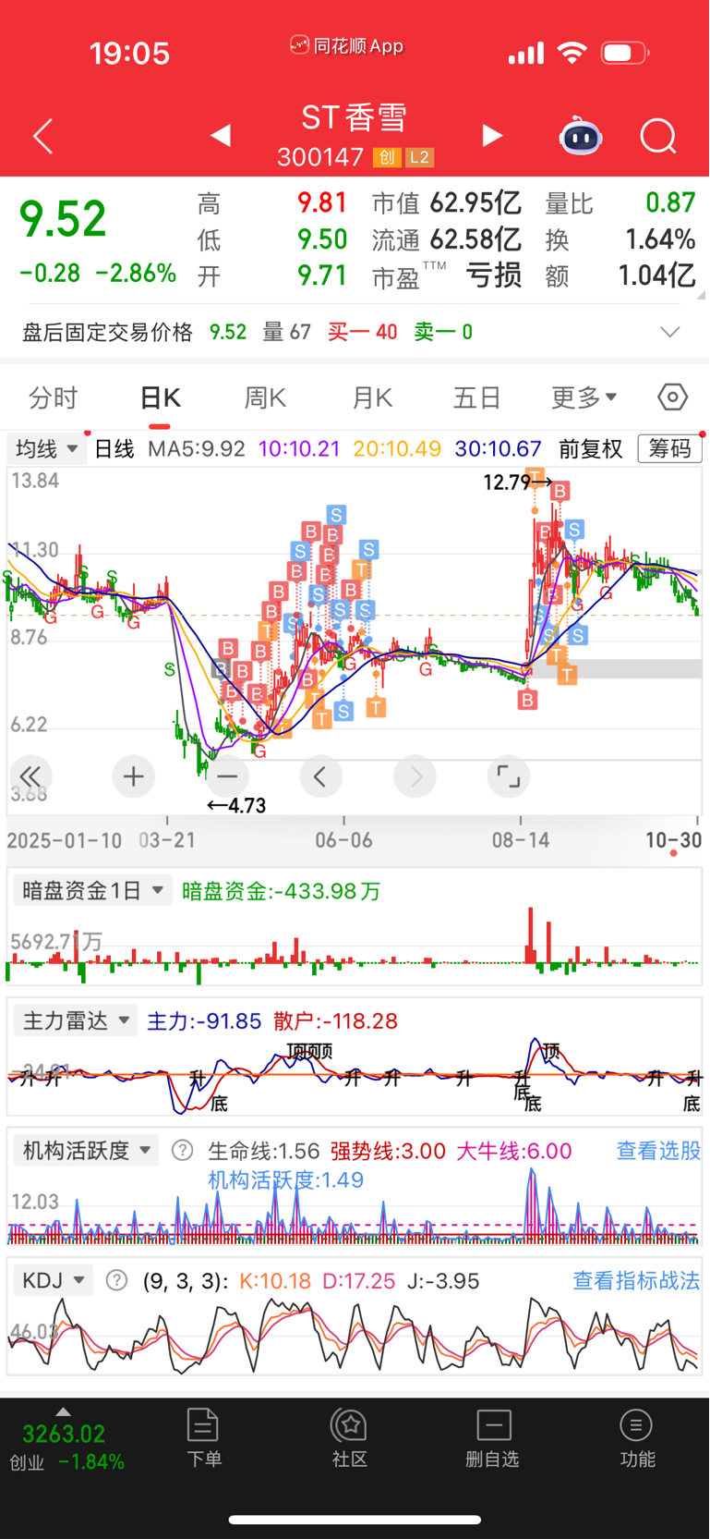Tap the help icon beside KDJ
Image resolution: width=710 pixels, height=1539 pixels.
point(116,1281)
